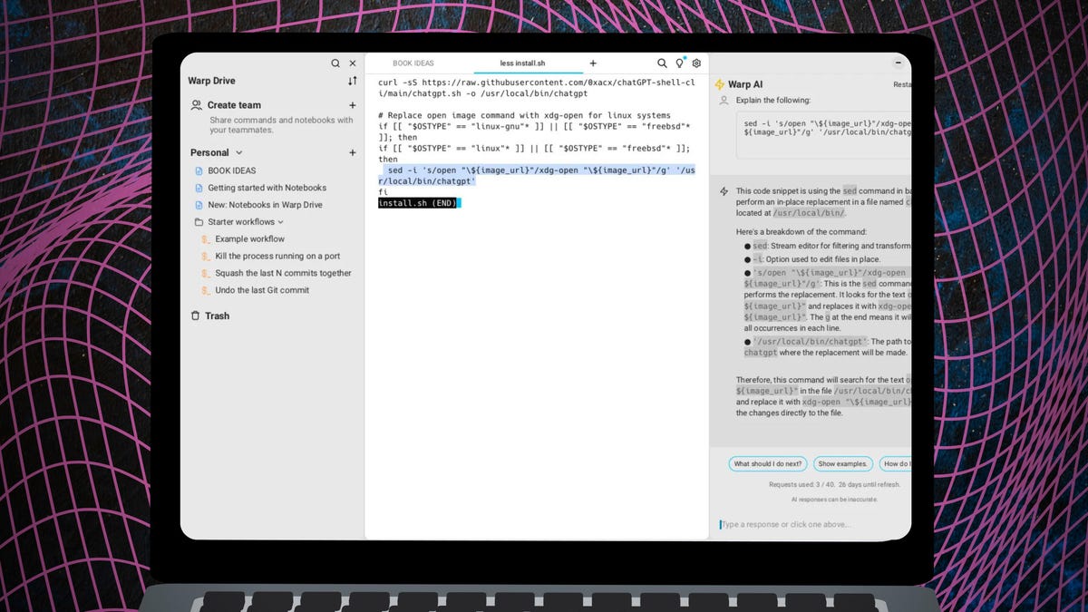Viewport: 1088px width, 612px height.
Task: Close the Warp Drive panel
Action: point(353,63)
